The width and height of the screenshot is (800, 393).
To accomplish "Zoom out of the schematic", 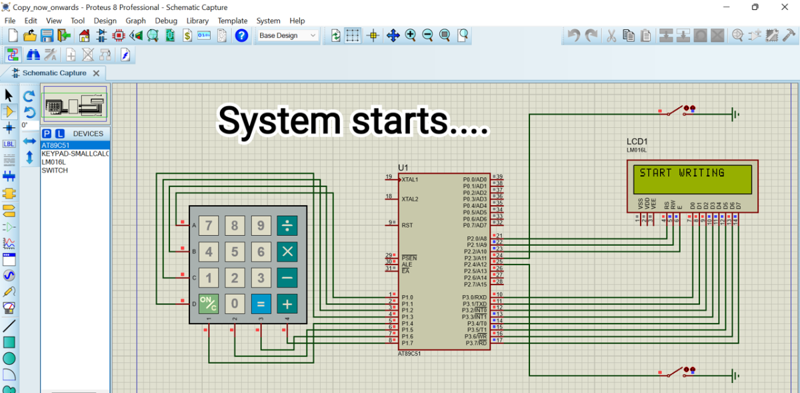I will pyautogui.click(x=428, y=35).
